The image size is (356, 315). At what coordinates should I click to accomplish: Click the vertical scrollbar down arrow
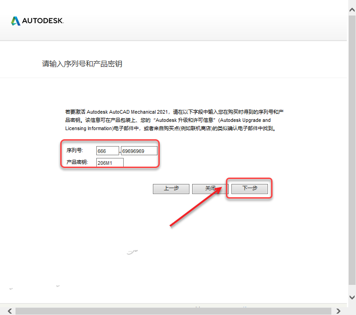pyautogui.click(x=352, y=297)
